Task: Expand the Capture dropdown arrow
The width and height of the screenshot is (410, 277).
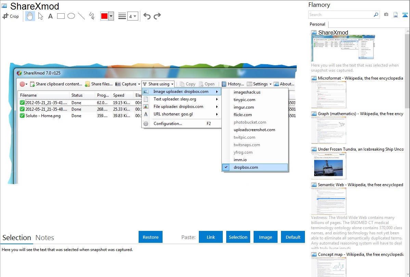Action: (x=139, y=84)
